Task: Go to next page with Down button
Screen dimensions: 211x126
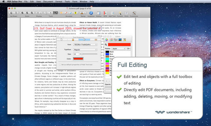Action: [x=16, y=13]
